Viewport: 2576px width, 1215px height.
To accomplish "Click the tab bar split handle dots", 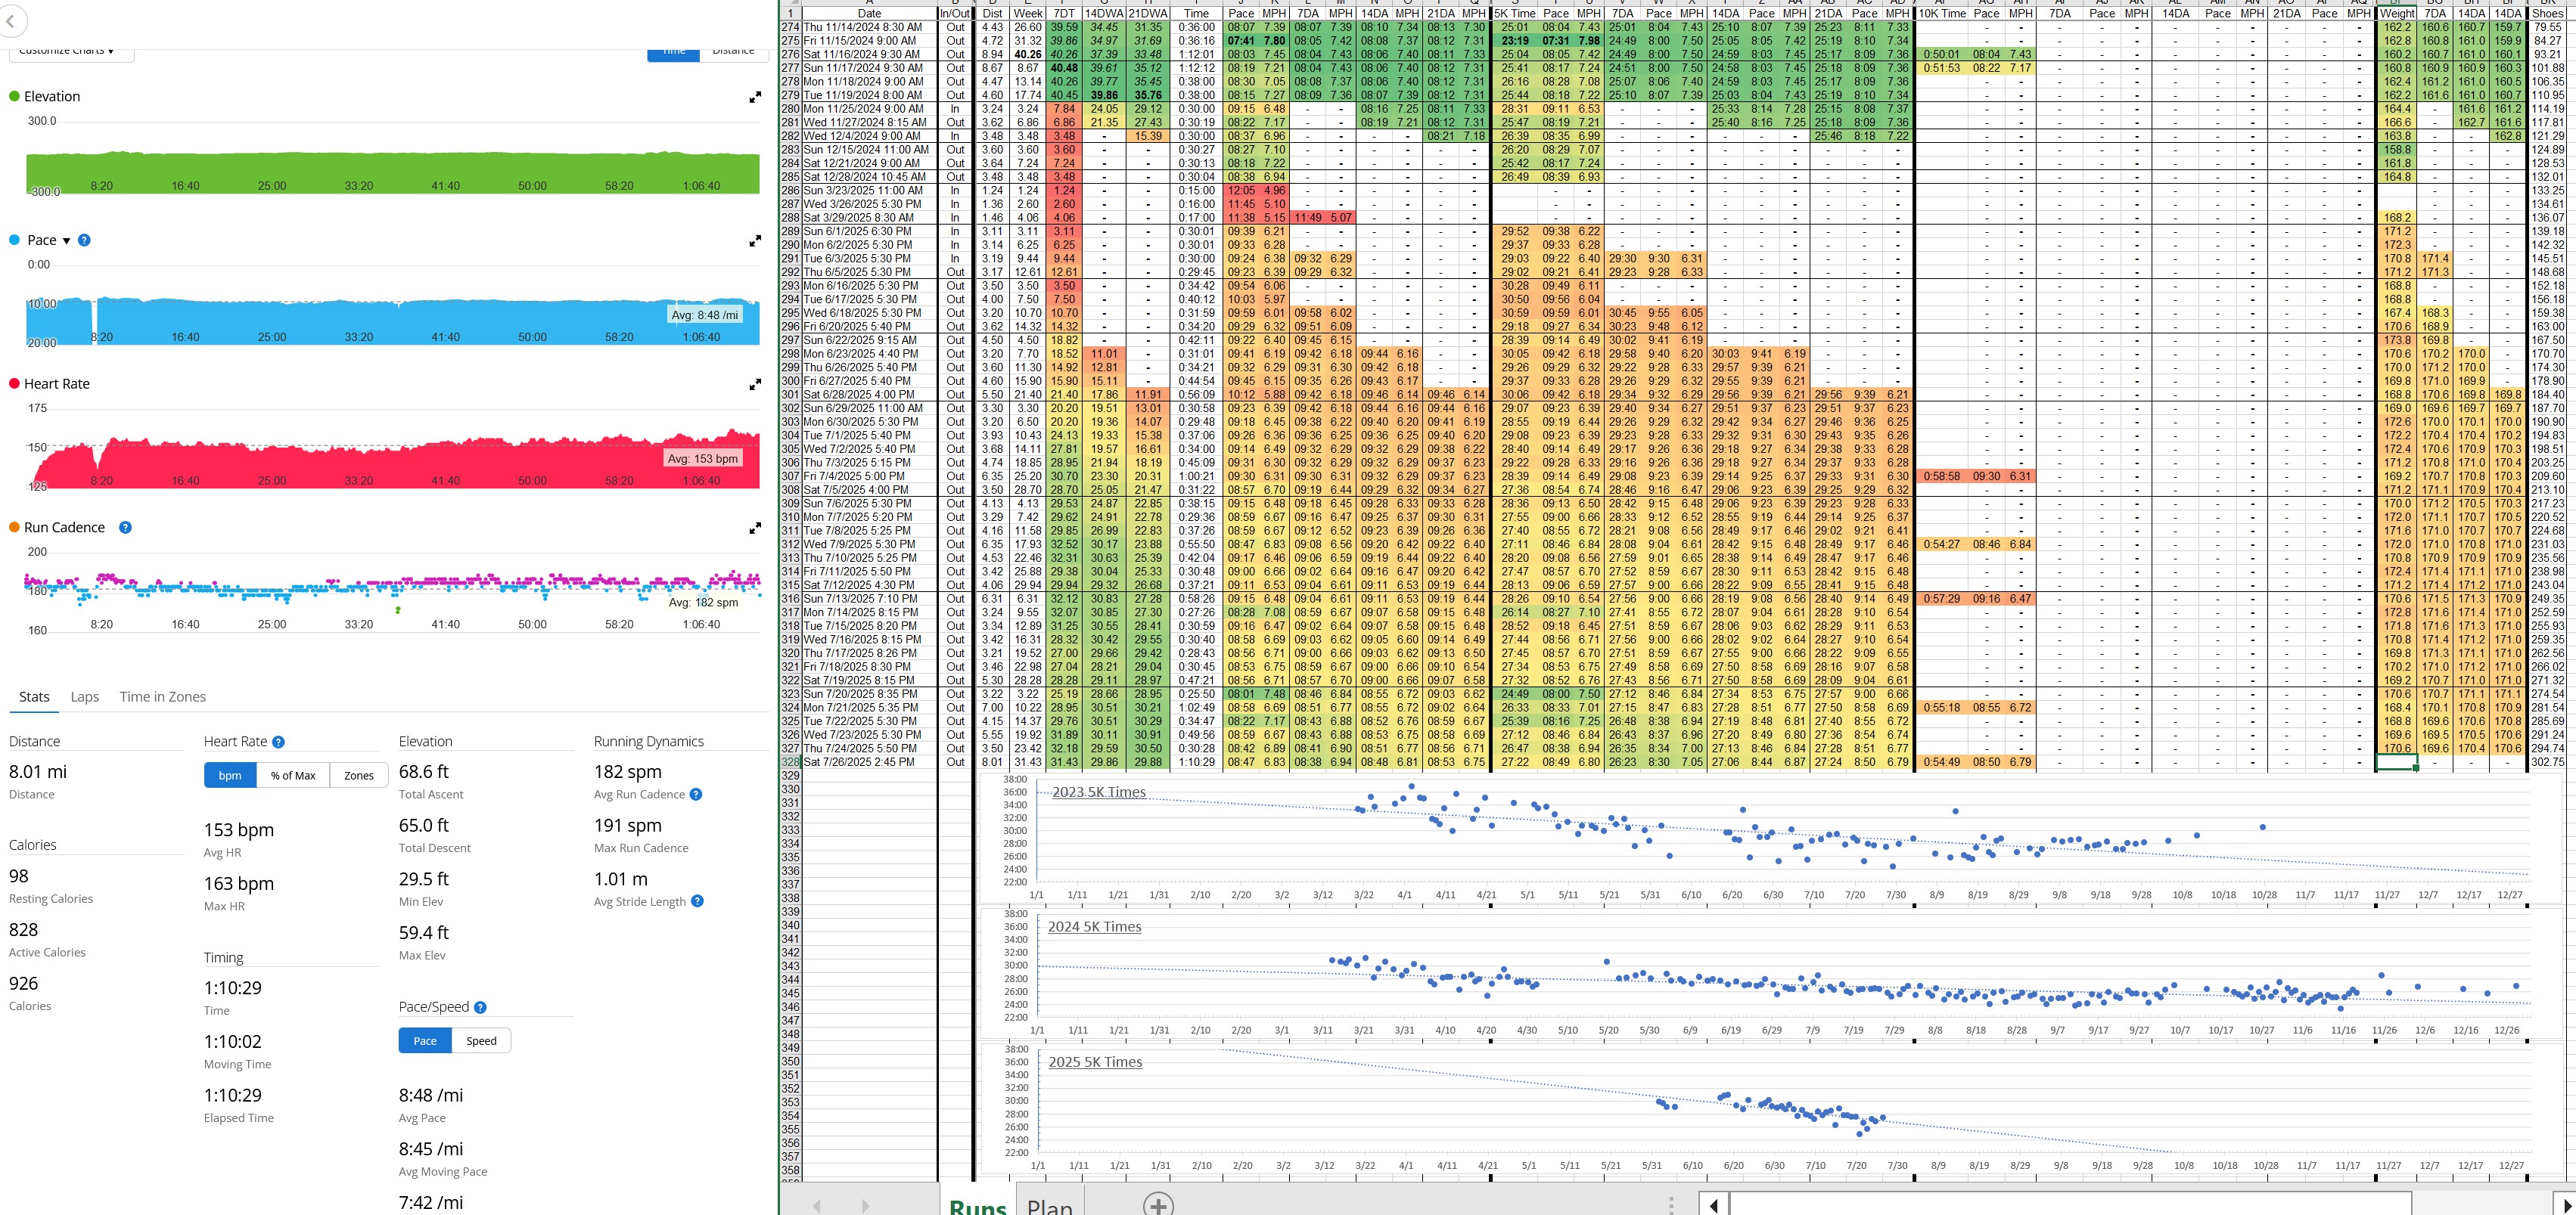I will [x=1671, y=1205].
